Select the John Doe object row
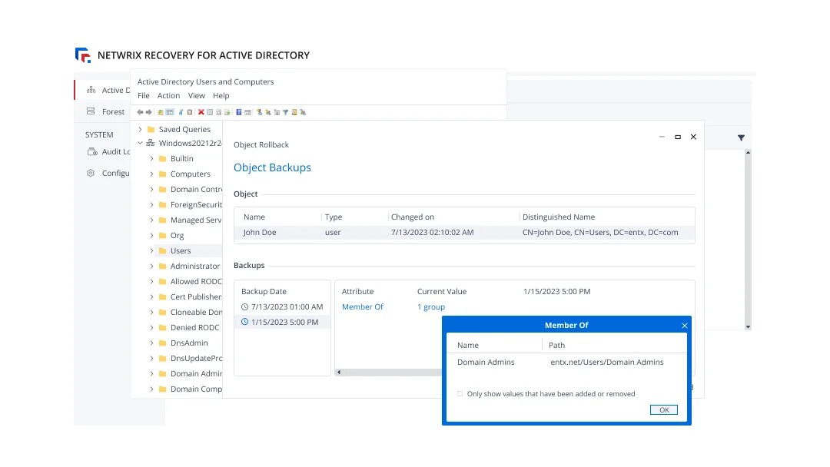The height and width of the screenshot is (467, 830). 464,232
